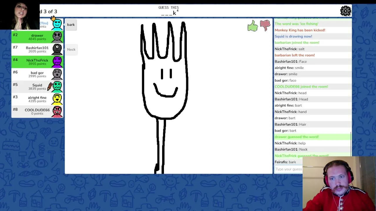Image resolution: width=376 pixels, height=211 pixels.
Task: Click the 'Bashirfan101: Hair' chat message
Action: point(291,124)
